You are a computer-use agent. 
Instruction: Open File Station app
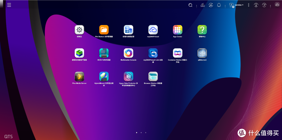[x=104, y=30]
